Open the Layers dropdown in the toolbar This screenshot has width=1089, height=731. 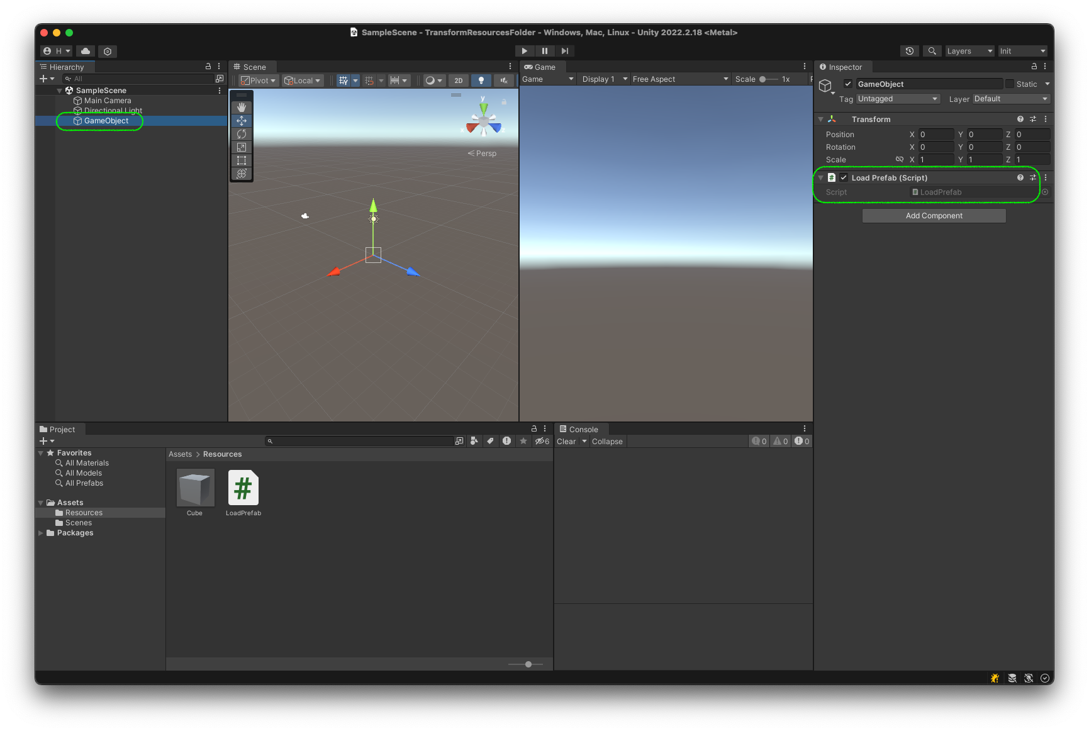(x=969, y=51)
